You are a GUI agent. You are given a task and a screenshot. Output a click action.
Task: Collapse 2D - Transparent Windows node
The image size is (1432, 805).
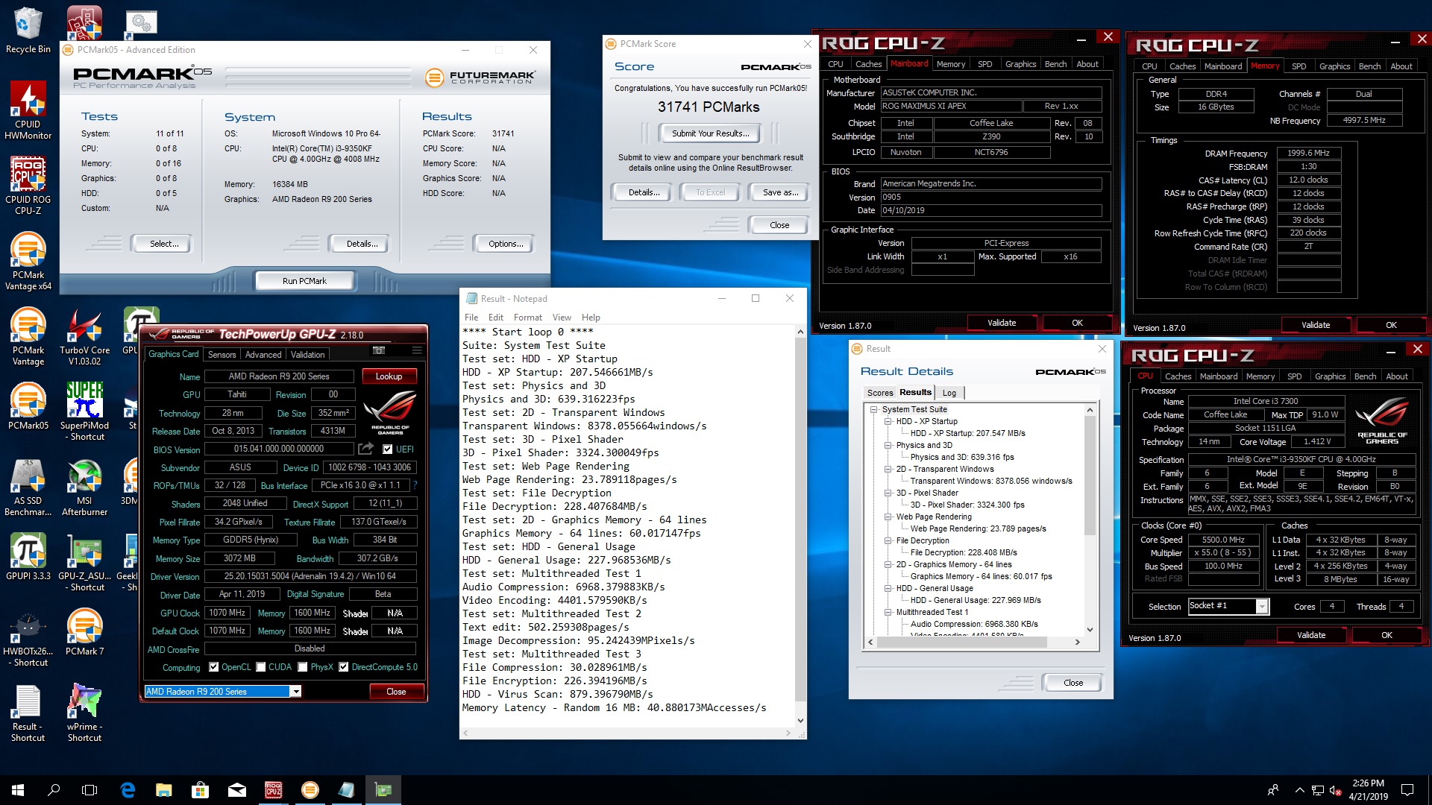point(889,469)
